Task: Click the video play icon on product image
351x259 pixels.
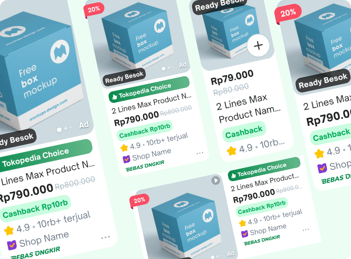Action: click(x=216, y=180)
